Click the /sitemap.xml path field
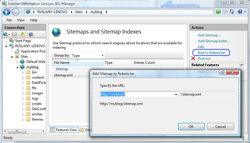 (x=207, y=94)
